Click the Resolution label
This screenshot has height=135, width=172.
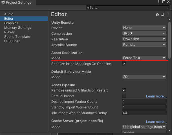click(59, 39)
